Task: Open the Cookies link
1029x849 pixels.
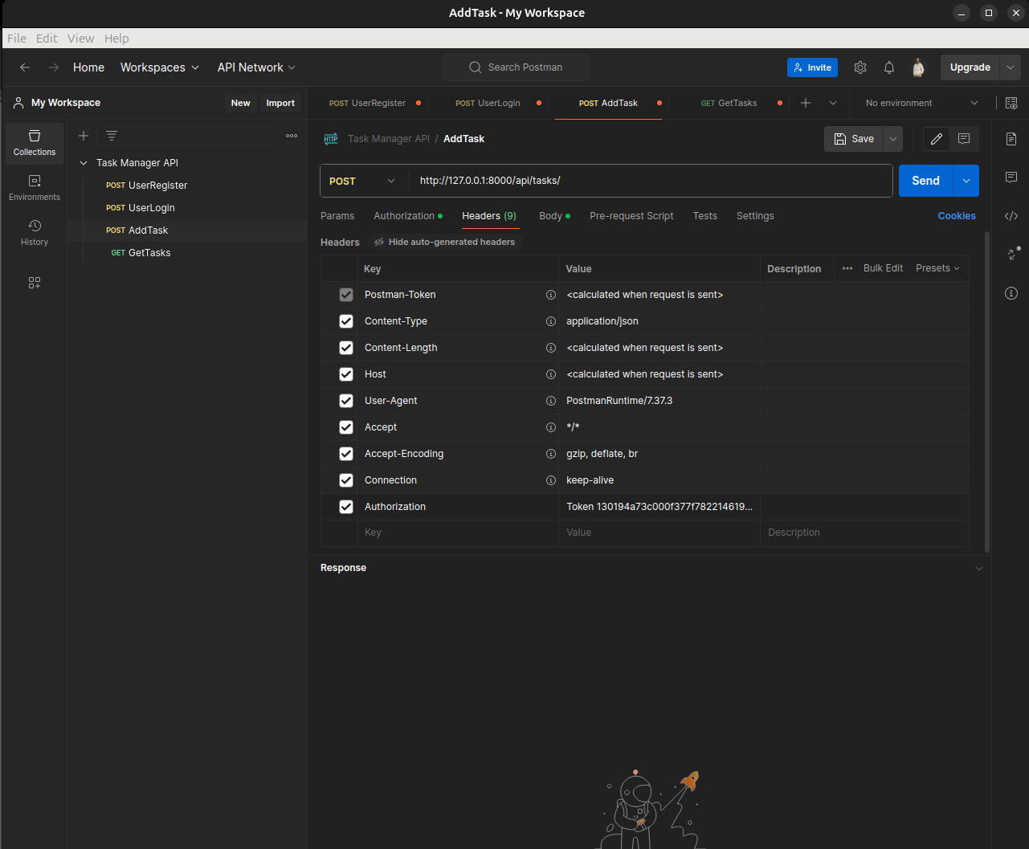Action: [x=957, y=216]
